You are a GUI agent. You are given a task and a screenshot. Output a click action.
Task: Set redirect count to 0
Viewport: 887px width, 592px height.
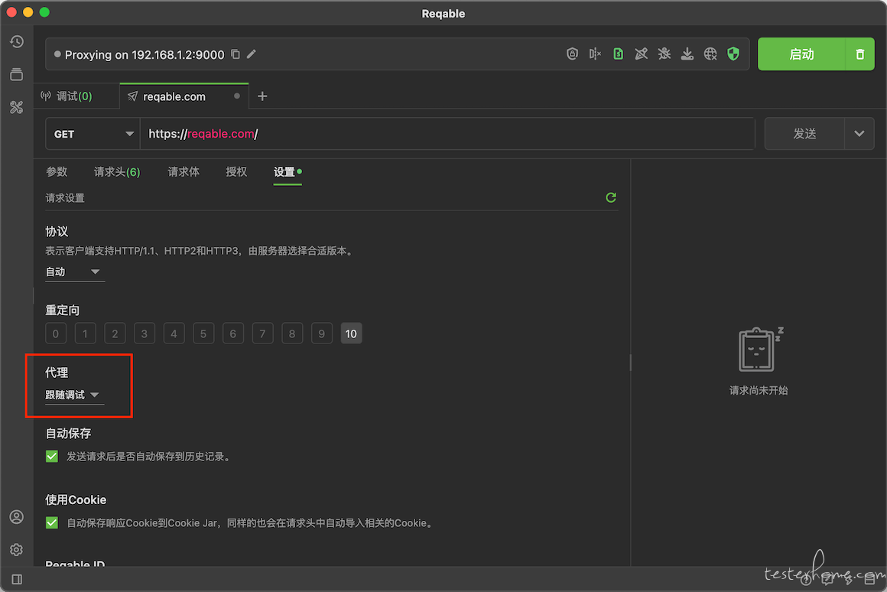(x=56, y=333)
